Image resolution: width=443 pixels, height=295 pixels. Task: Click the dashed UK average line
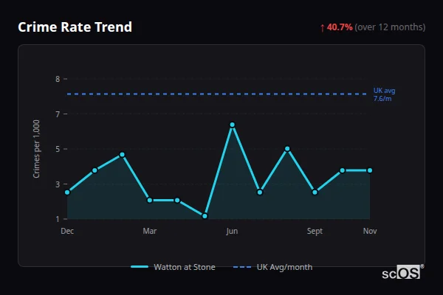pos(217,94)
